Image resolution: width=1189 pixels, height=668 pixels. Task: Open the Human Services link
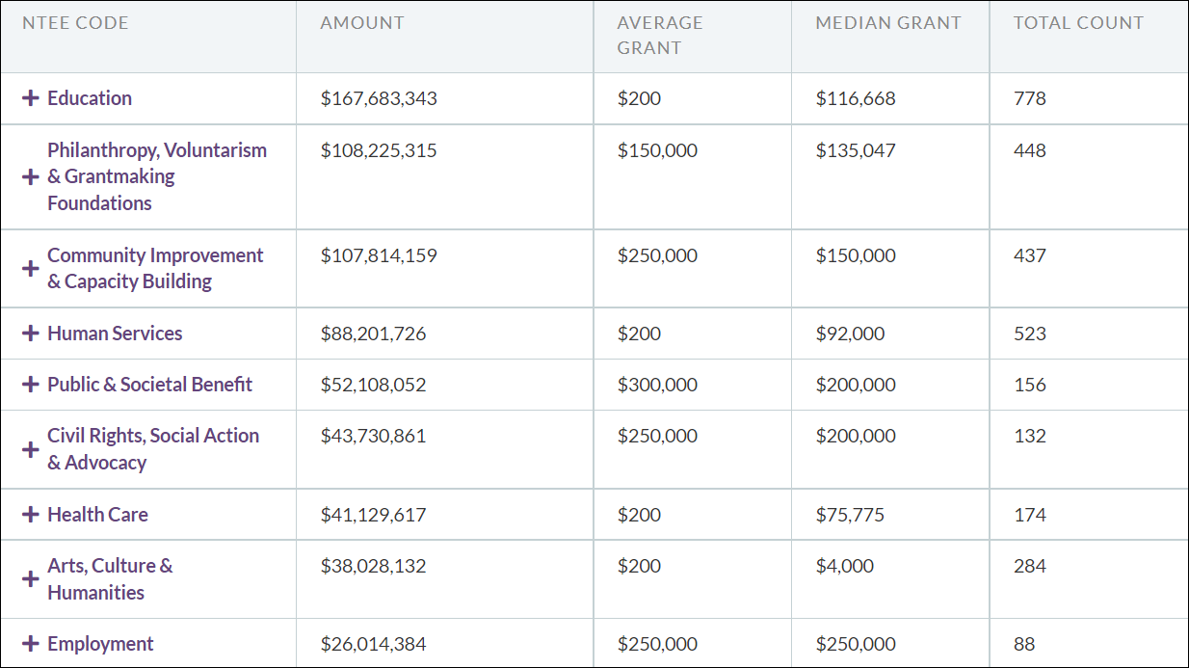(115, 334)
